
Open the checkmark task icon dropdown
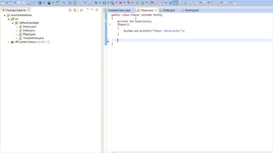(85, 3)
